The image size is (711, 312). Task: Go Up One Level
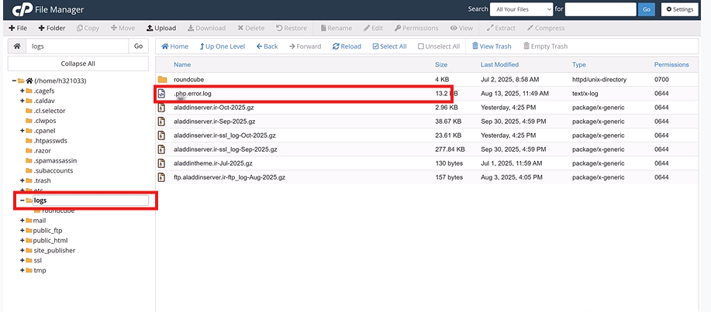[223, 46]
